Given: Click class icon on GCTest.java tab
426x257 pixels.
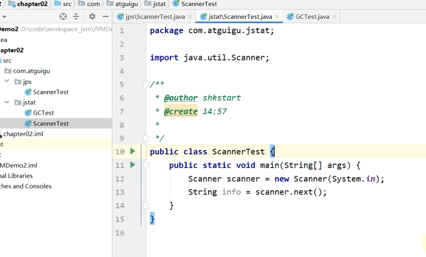Looking at the screenshot, I should [x=290, y=17].
